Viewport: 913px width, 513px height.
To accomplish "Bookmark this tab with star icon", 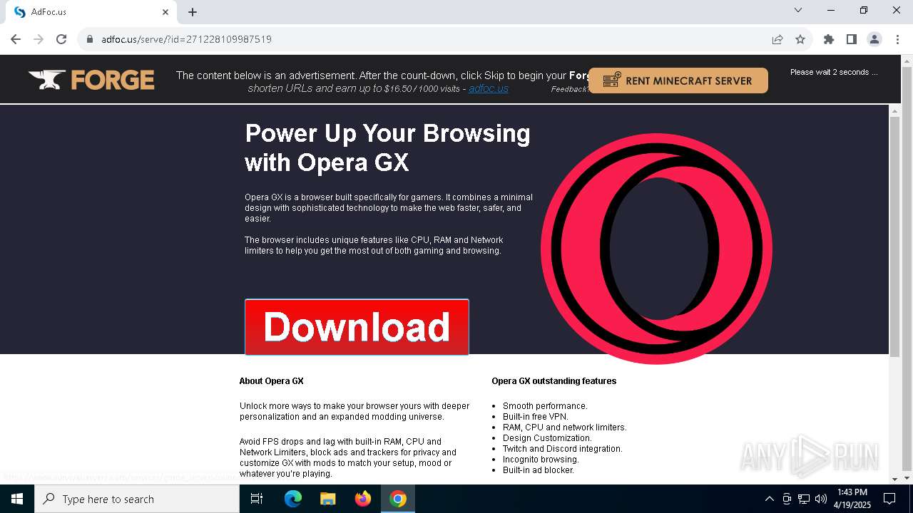I will pos(800,39).
